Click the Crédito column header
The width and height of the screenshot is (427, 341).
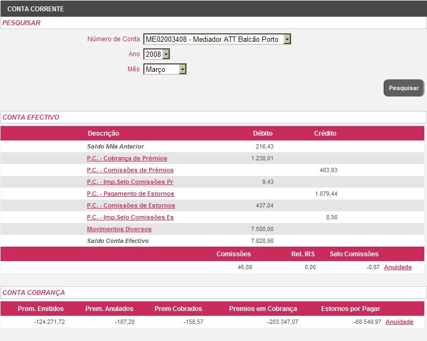pyautogui.click(x=325, y=134)
